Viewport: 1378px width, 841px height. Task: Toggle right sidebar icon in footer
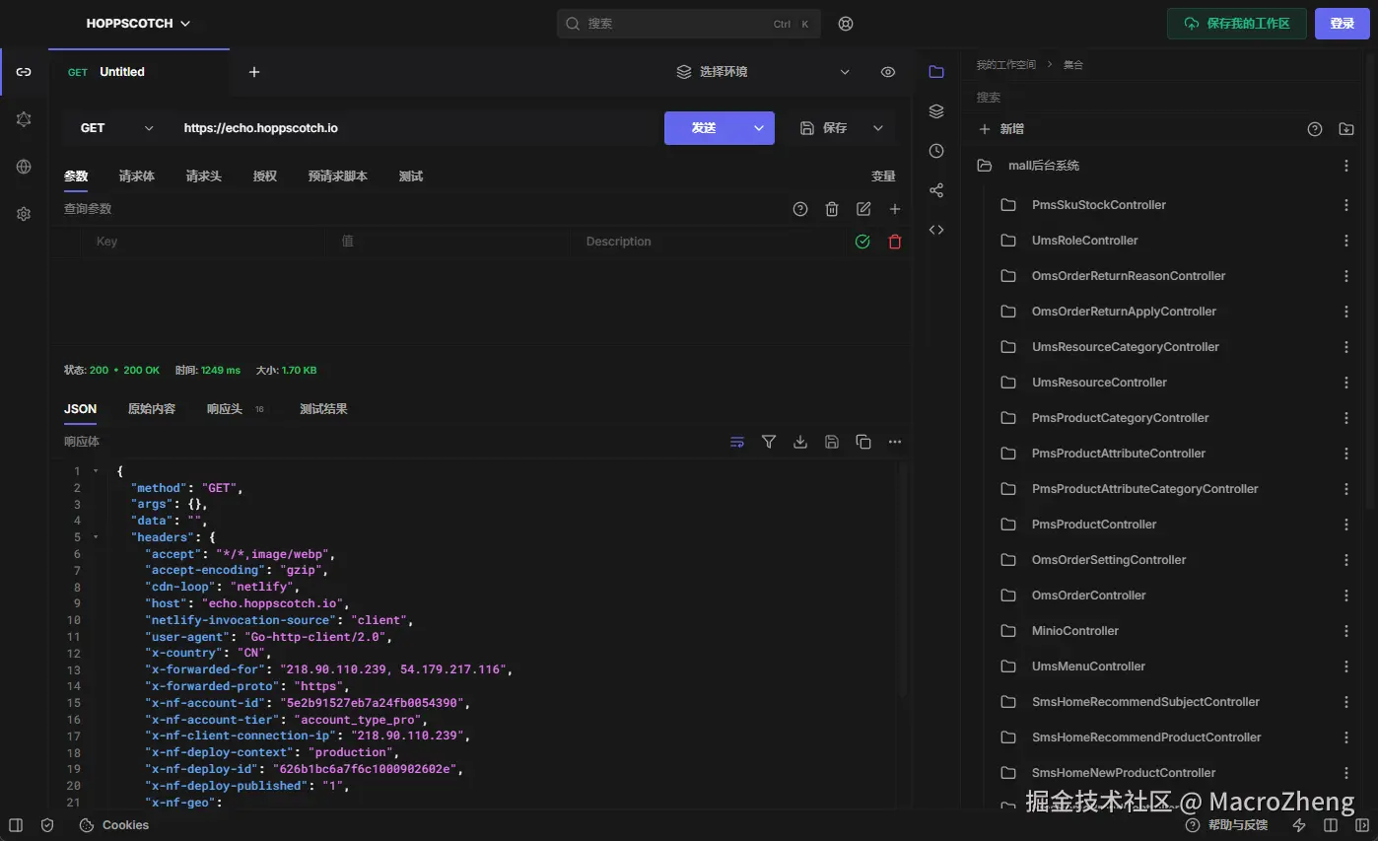tap(1362, 825)
